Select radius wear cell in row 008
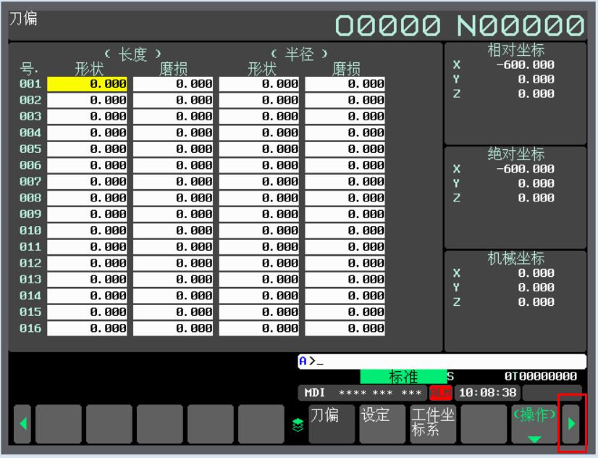The width and height of the screenshot is (598, 458). coord(345,198)
